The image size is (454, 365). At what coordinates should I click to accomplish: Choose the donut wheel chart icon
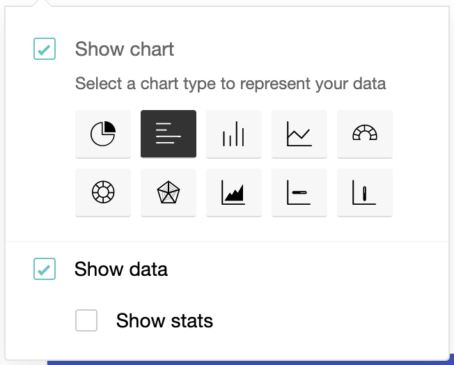tap(103, 192)
